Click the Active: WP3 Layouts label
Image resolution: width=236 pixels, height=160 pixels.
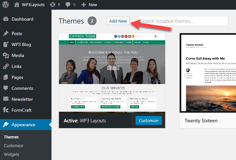pyautogui.click(x=85, y=121)
